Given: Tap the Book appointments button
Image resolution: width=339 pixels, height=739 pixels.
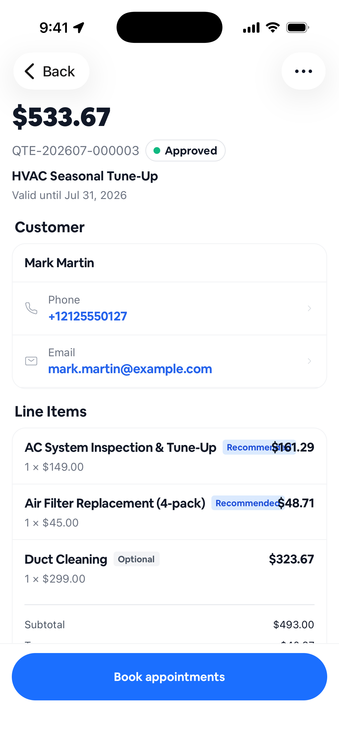Looking at the screenshot, I should (x=169, y=677).
